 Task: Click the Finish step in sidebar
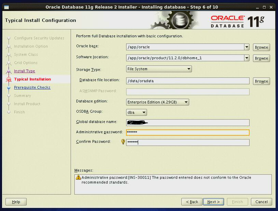point(20,112)
